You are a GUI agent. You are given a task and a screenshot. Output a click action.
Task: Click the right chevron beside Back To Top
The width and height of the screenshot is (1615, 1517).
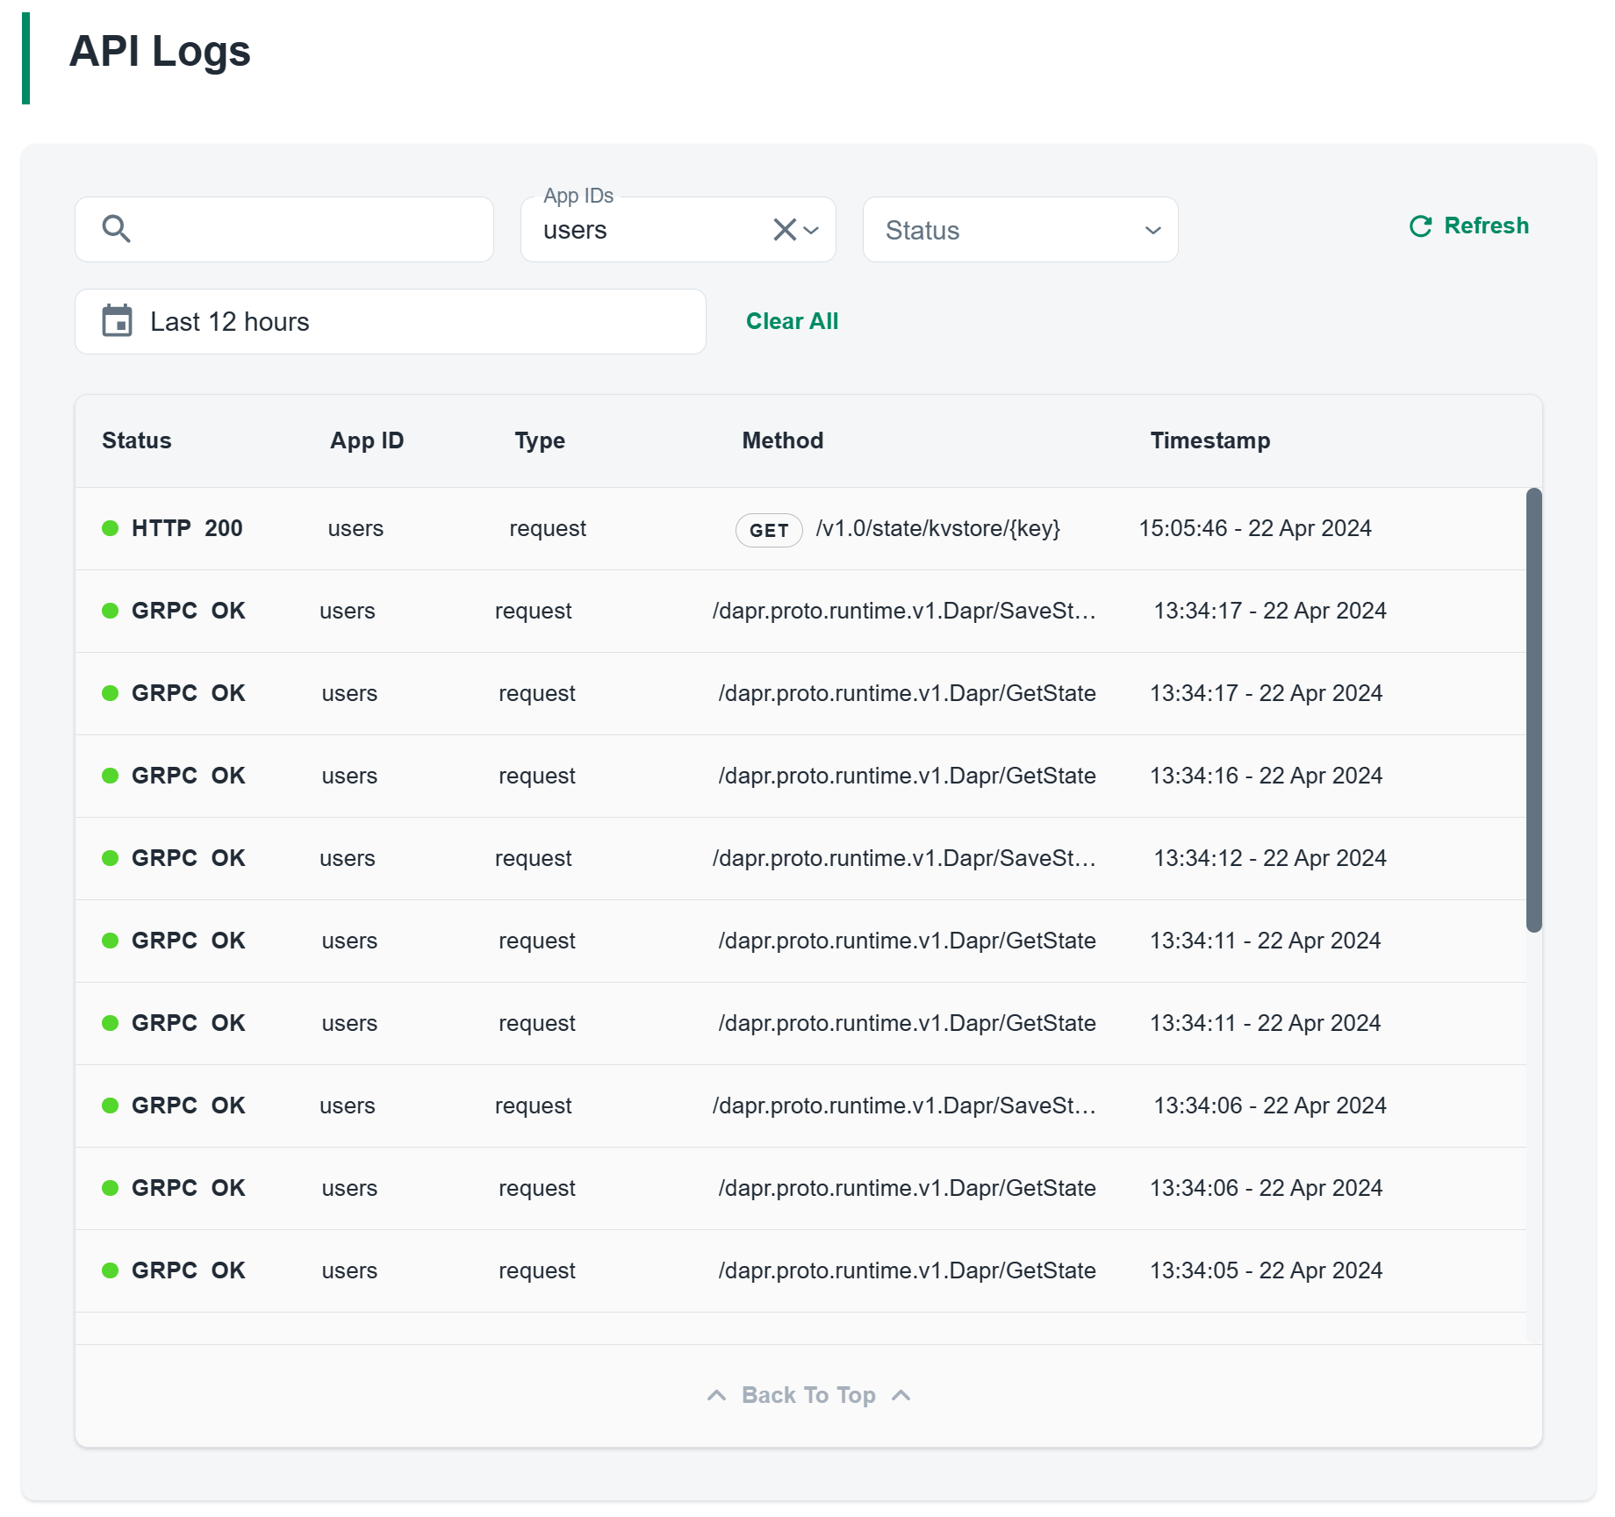pyautogui.click(x=901, y=1395)
